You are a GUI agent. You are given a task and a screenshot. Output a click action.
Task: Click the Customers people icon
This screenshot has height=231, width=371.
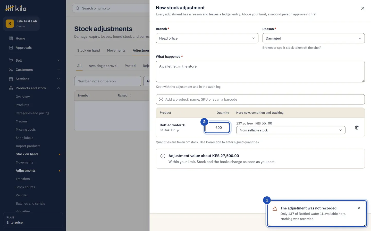tap(11, 70)
